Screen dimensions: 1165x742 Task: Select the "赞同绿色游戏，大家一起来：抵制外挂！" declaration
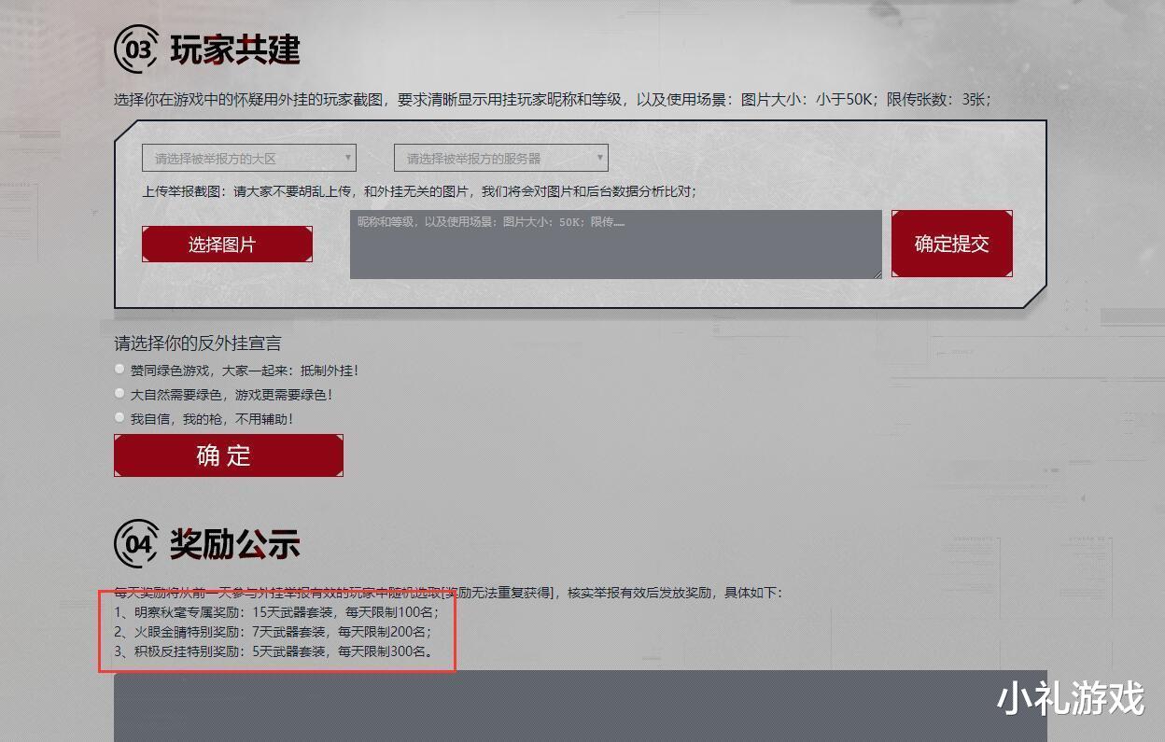click(119, 369)
